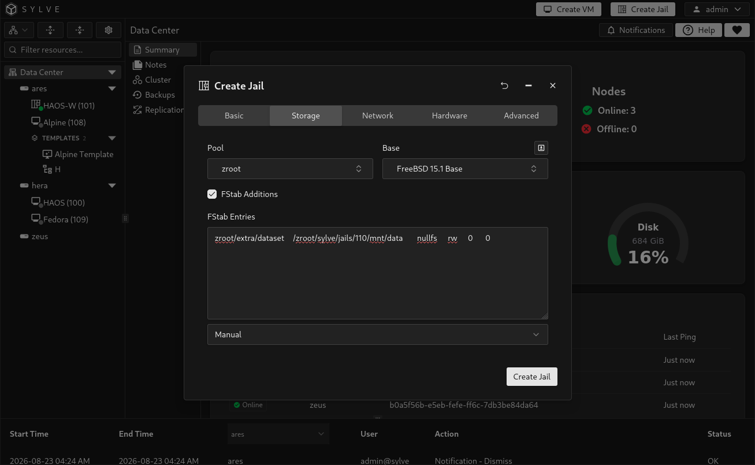Click the Alpine Template icon

[47, 154]
